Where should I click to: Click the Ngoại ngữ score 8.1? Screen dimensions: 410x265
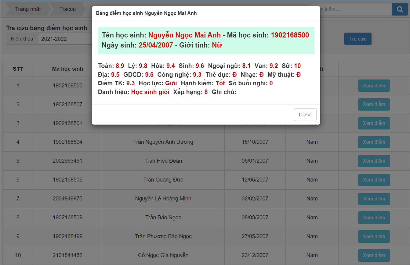coord(246,66)
